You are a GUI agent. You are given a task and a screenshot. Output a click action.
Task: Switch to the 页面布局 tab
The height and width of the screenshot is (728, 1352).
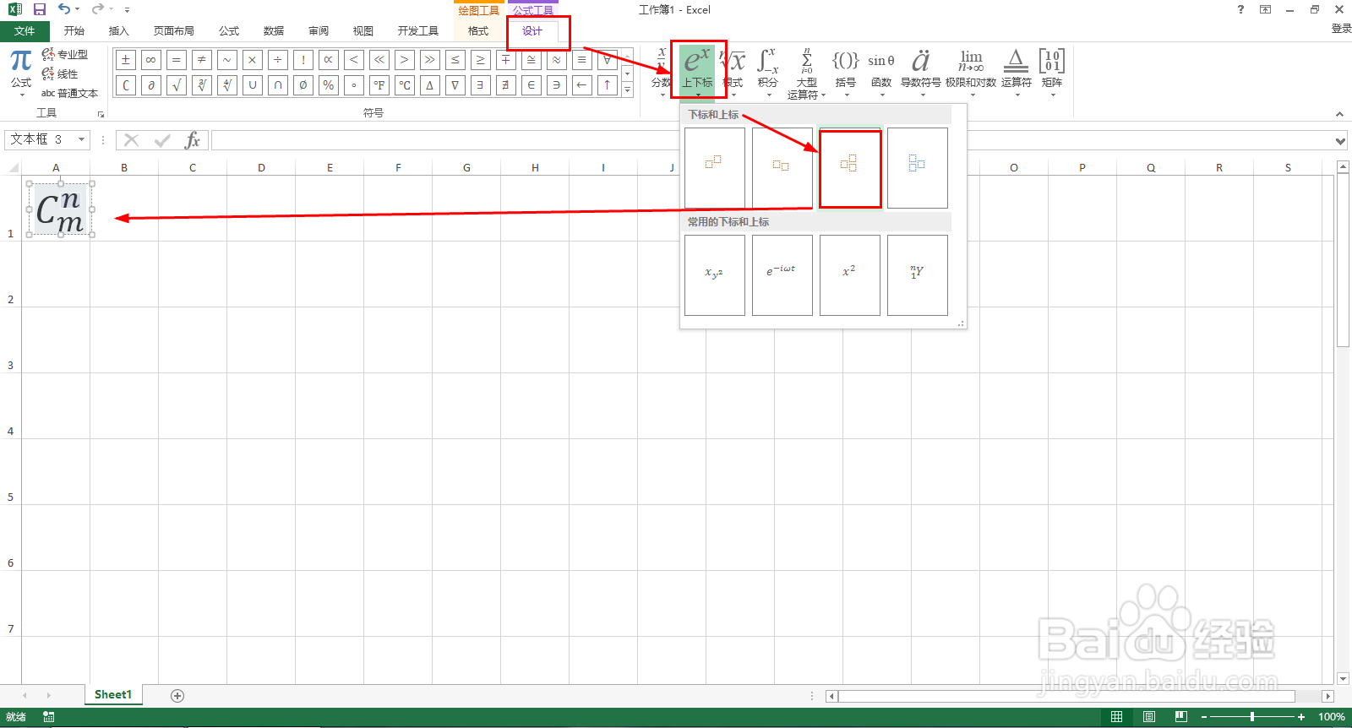pos(174,31)
